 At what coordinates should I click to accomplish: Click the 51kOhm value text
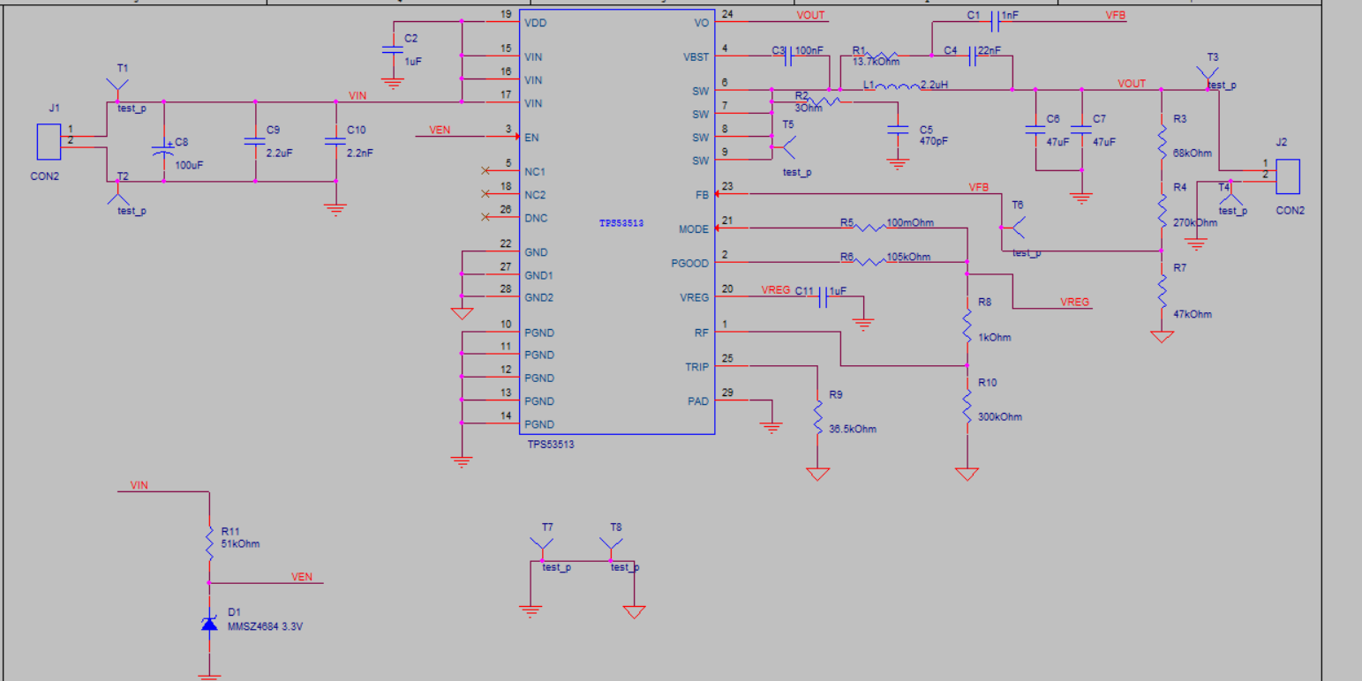tap(240, 544)
